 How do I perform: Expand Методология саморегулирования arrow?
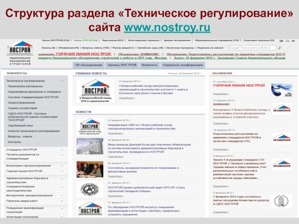[62, 195]
